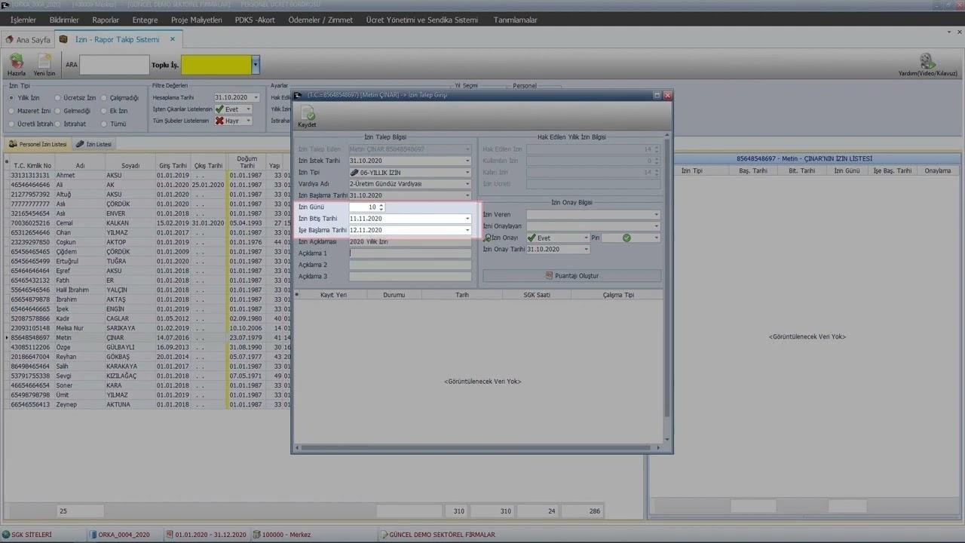
Task: Open the İzni Onaylayan dropdown
Action: pyautogui.click(x=657, y=226)
